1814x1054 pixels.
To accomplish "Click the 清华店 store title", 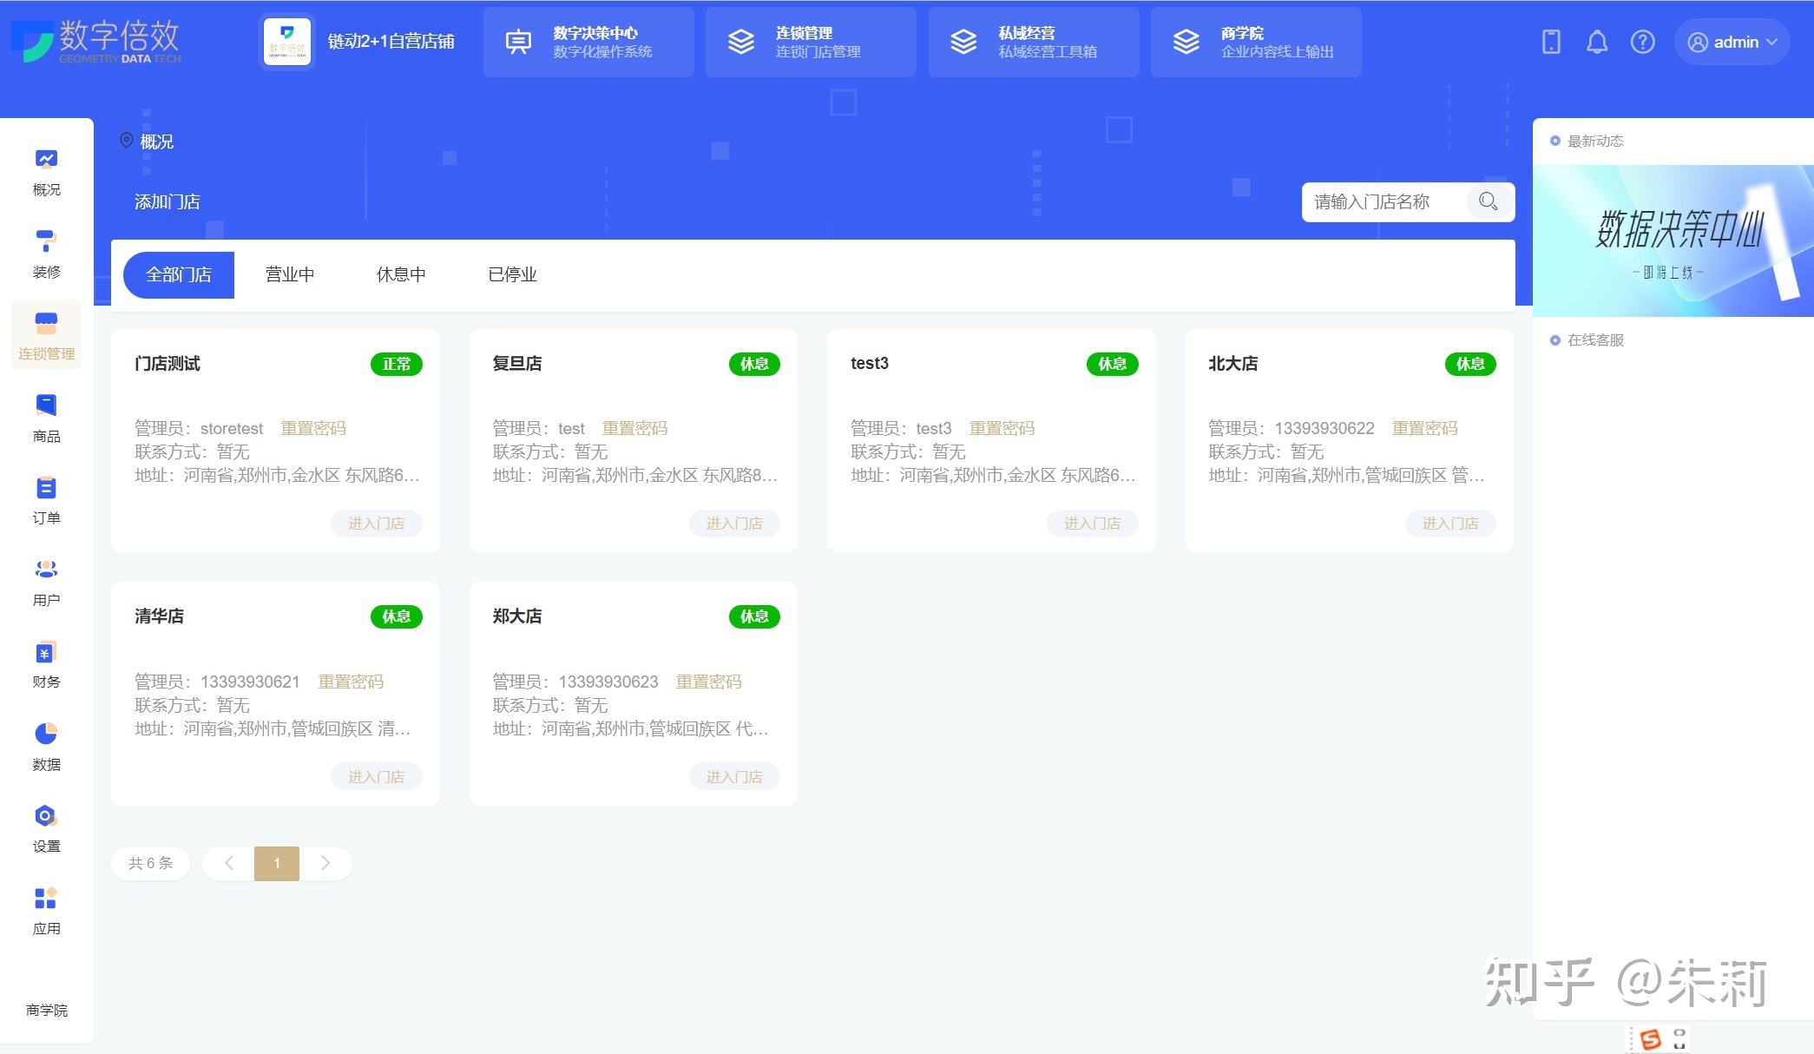I will pos(159,616).
